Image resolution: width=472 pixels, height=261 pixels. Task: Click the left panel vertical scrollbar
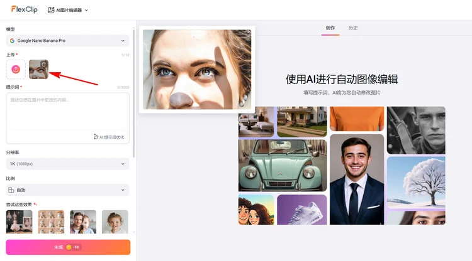tap(135, 94)
